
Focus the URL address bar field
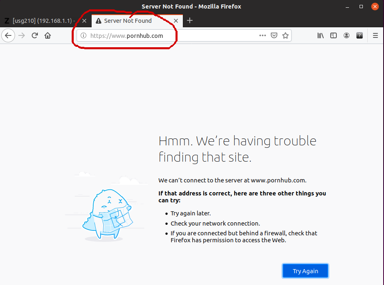click(184, 35)
